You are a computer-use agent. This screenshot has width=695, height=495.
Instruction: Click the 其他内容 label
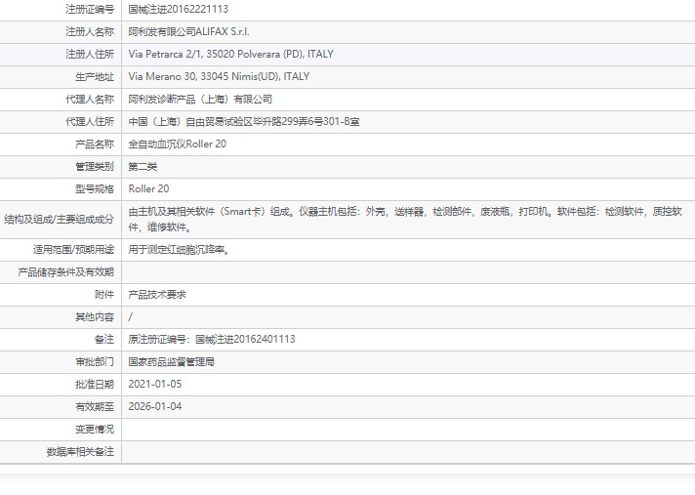(x=95, y=317)
